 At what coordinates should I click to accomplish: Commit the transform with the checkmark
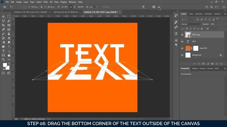(159, 7)
